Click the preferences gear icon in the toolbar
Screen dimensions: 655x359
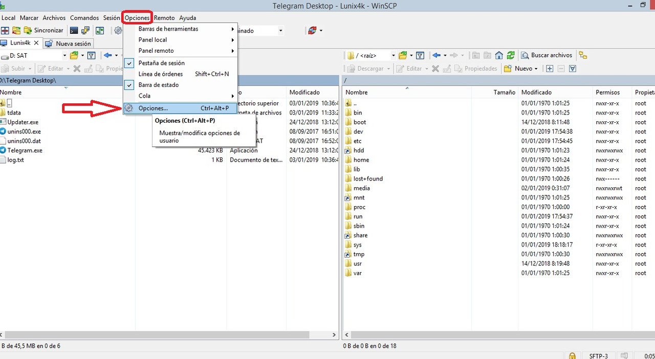pyautogui.click(x=118, y=31)
